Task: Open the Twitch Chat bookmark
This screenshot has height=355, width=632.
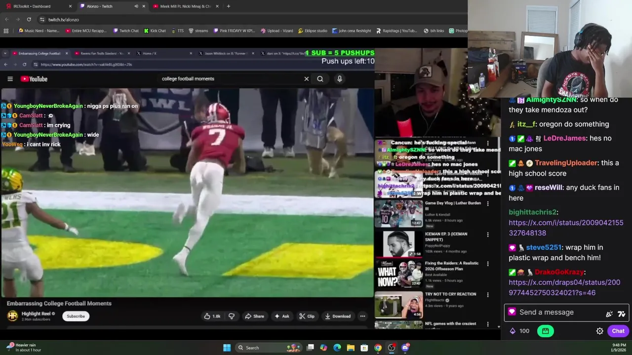Action: click(126, 31)
